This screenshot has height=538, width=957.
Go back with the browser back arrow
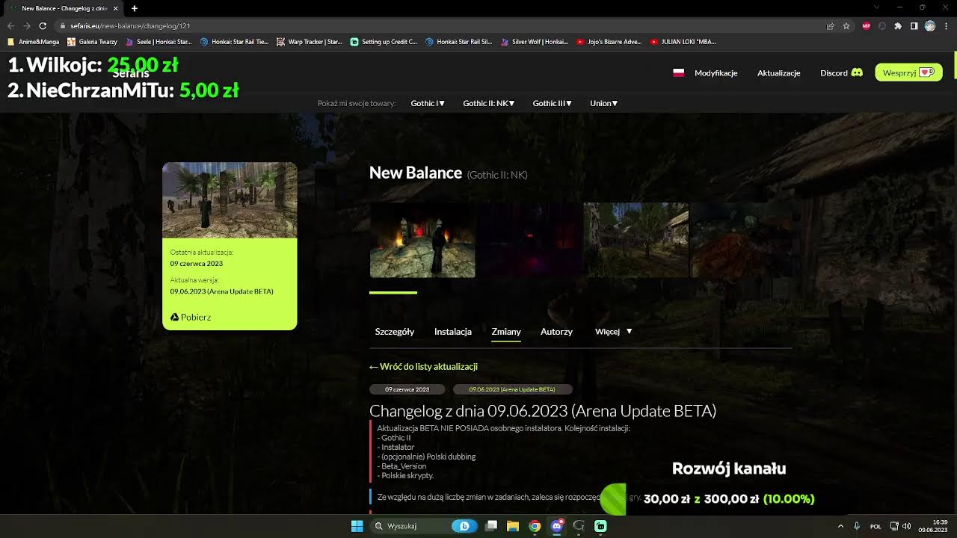11,25
